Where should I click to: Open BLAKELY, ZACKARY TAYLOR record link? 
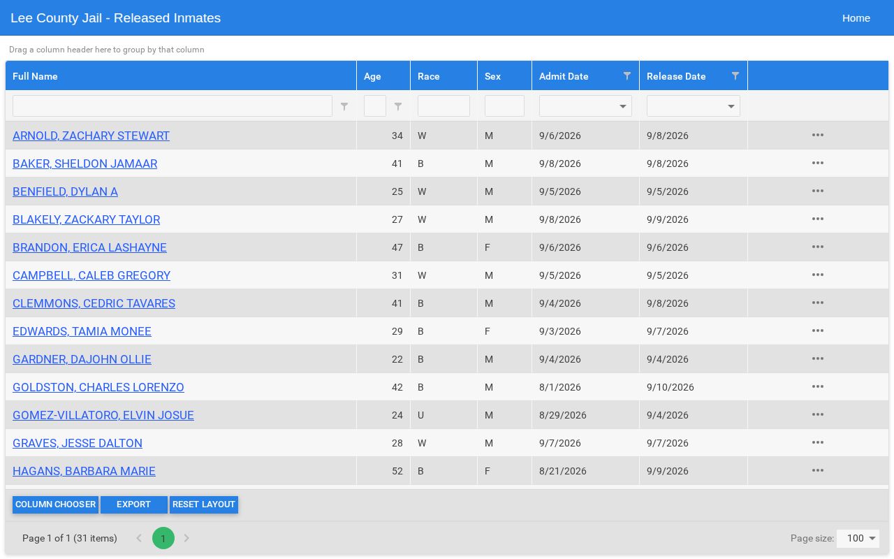click(86, 219)
